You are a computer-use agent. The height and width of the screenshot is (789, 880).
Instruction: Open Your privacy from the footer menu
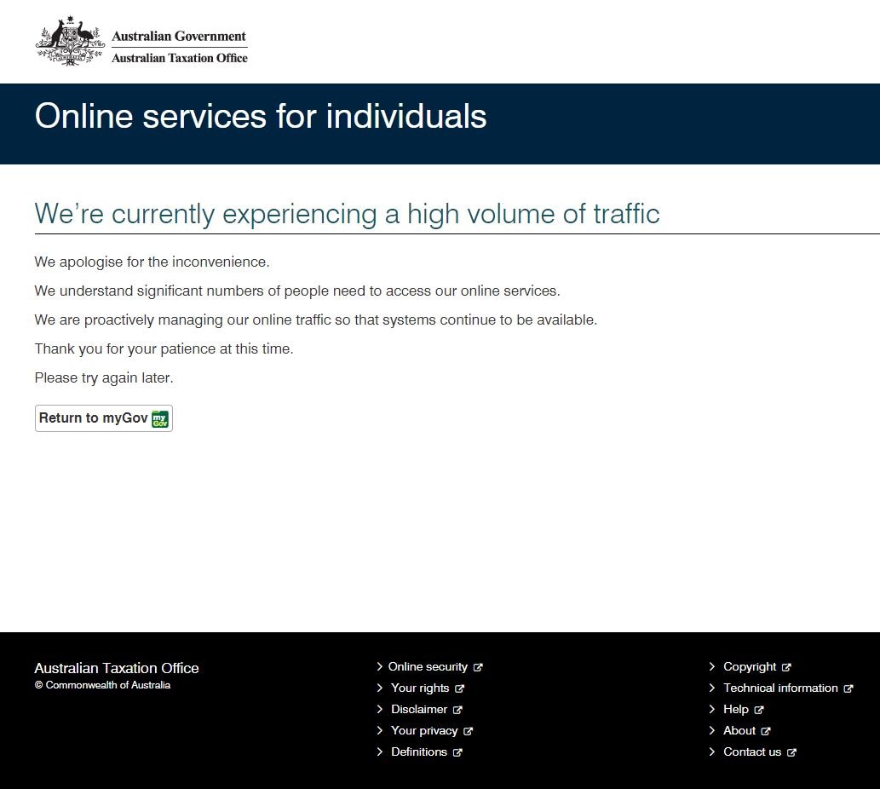[x=423, y=730]
